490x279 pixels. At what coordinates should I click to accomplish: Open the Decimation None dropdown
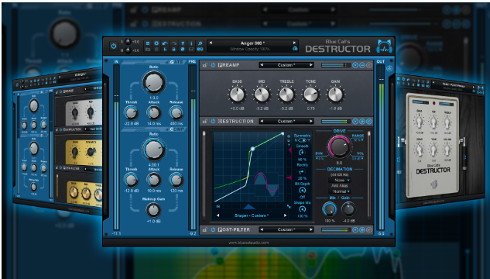point(339,180)
